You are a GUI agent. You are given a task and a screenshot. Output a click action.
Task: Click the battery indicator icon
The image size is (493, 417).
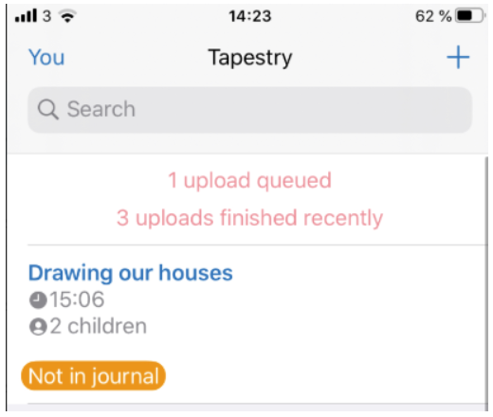[x=469, y=16]
